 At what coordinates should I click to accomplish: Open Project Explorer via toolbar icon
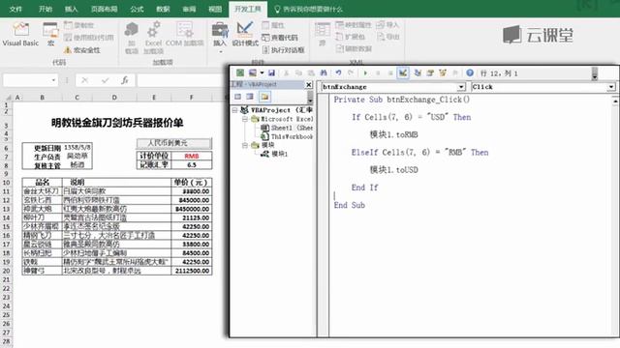(418, 73)
